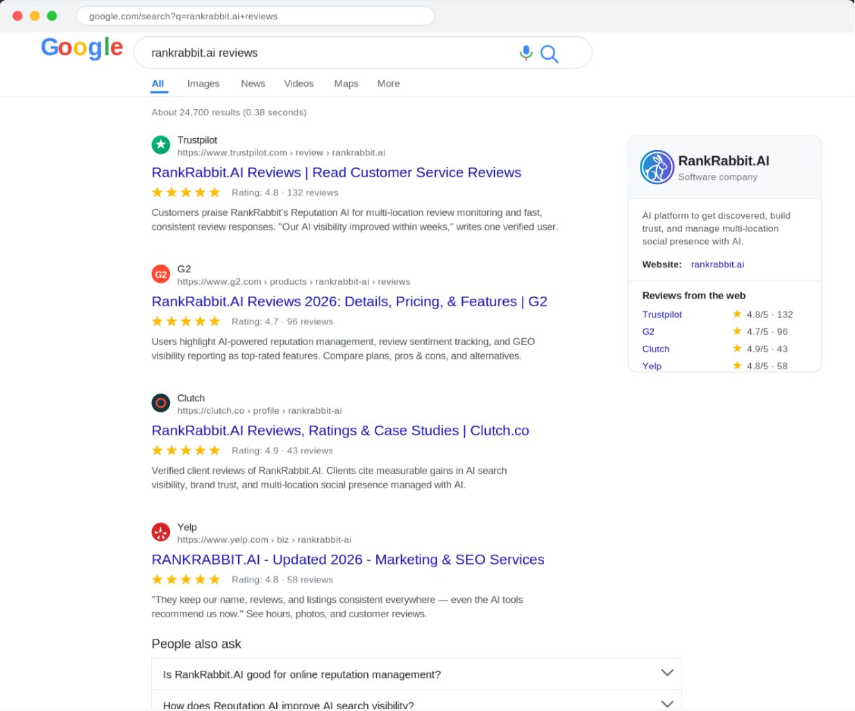This screenshot has height=711, width=855.
Task: Click the blue magnifier search icon
Action: point(549,53)
